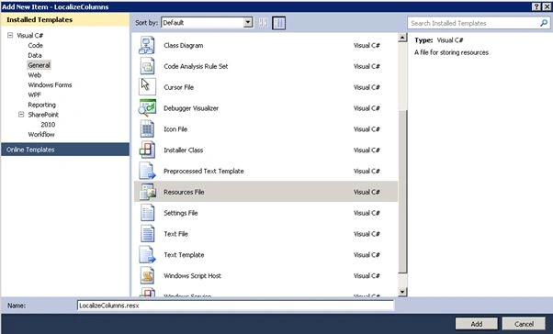Click the Debugger Visualizer label text
Viewport: 553px width, 334px height.
191,107
